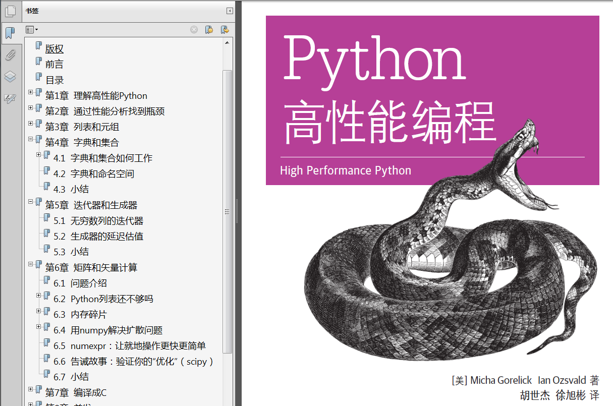The width and height of the screenshot is (613, 406).
Task: Click the bookmark icon beside 4.2 字典和命名空间
Action: (47, 171)
